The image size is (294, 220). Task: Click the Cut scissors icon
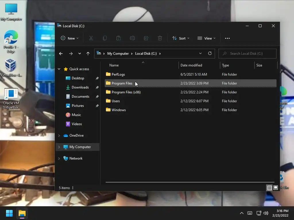click(91, 38)
